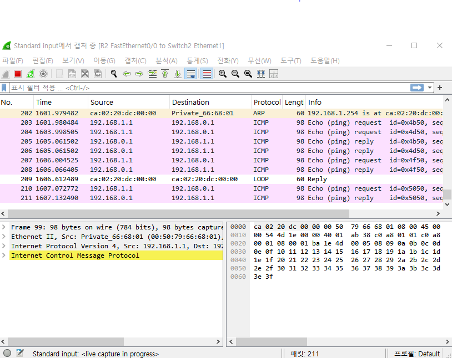Click the reload capture file icon
The height and width of the screenshot is (358, 452).
point(98,74)
